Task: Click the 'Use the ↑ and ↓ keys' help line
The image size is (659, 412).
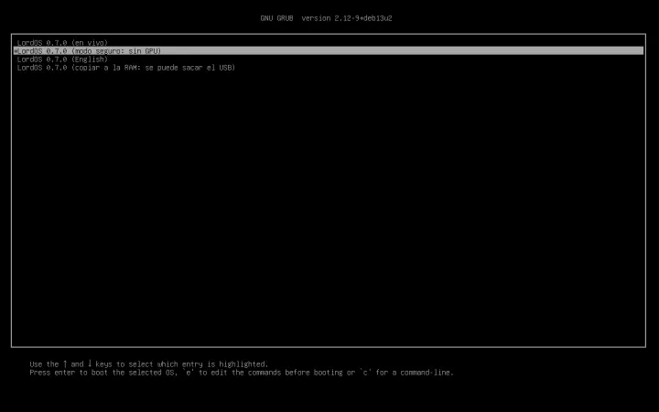Action: point(149,364)
